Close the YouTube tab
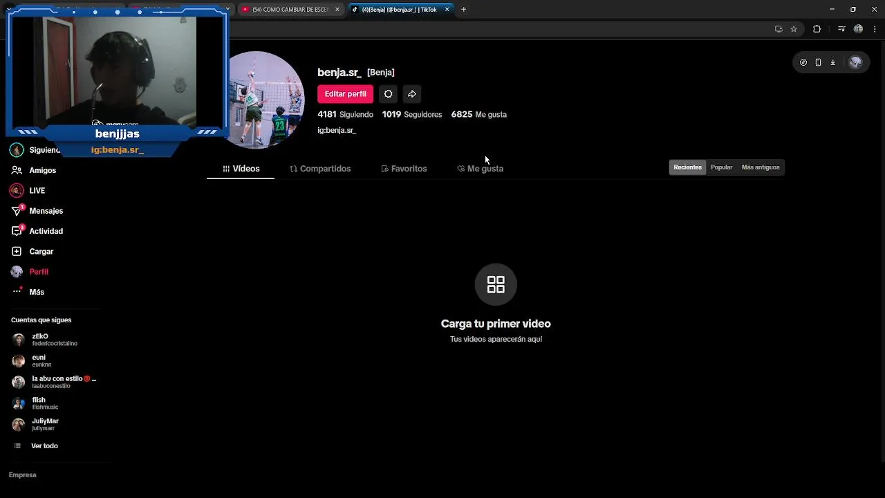The width and height of the screenshot is (885, 498). click(x=337, y=10)
